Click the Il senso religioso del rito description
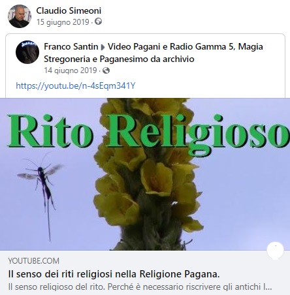Viewport: 290px width, 295px height. pos(140,287)
